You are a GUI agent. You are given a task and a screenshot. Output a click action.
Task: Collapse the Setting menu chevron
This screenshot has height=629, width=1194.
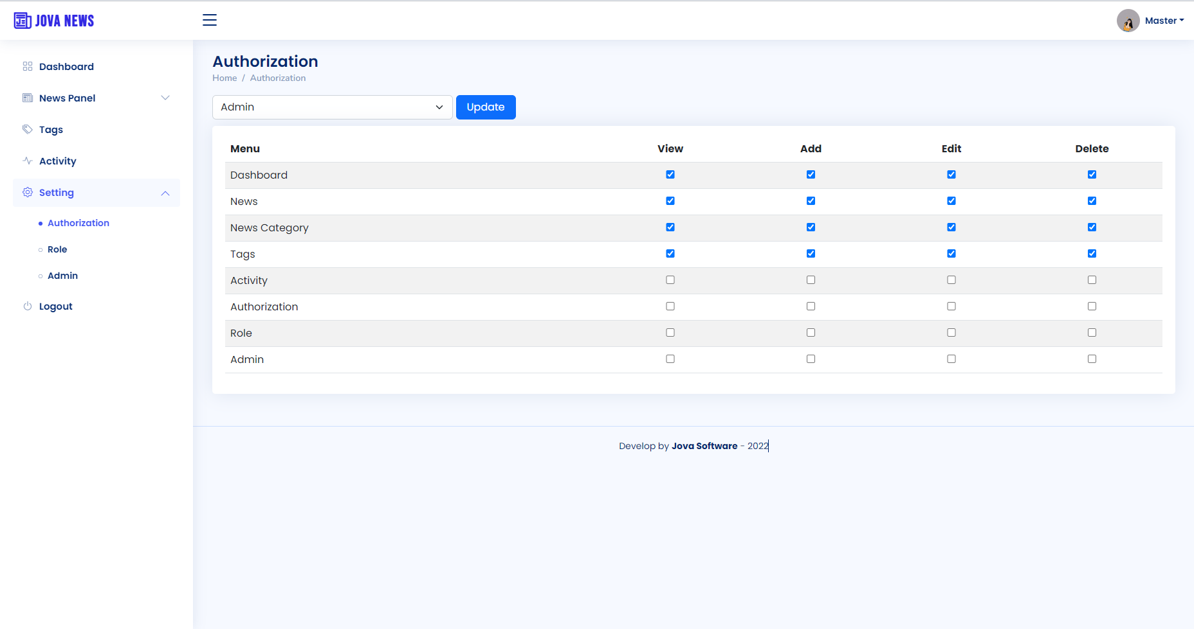(x=165, y=193)
